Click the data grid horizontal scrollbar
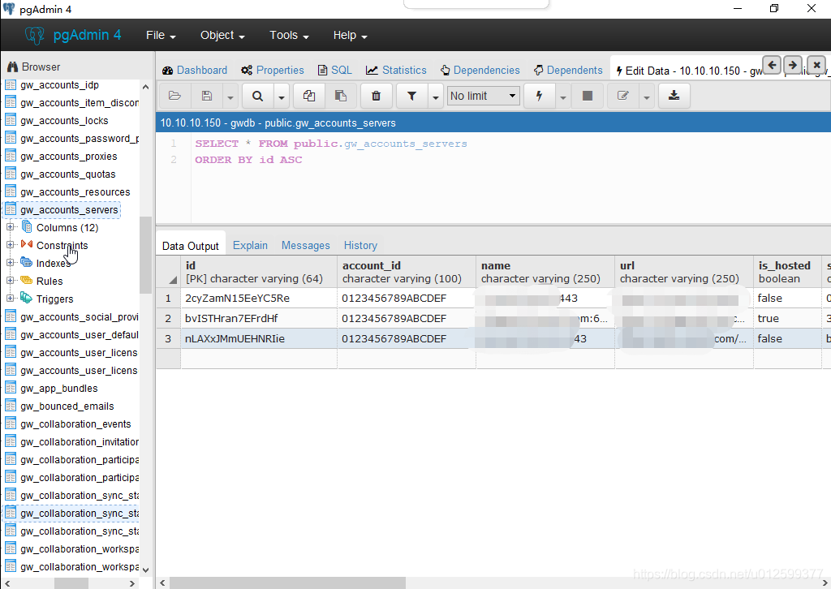Screen dimensions: 831x589 (287, 583)
